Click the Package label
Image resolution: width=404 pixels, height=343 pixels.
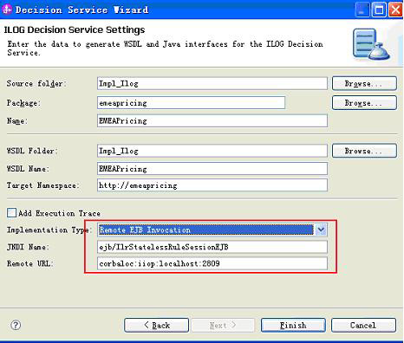click(x=23, y=103)
